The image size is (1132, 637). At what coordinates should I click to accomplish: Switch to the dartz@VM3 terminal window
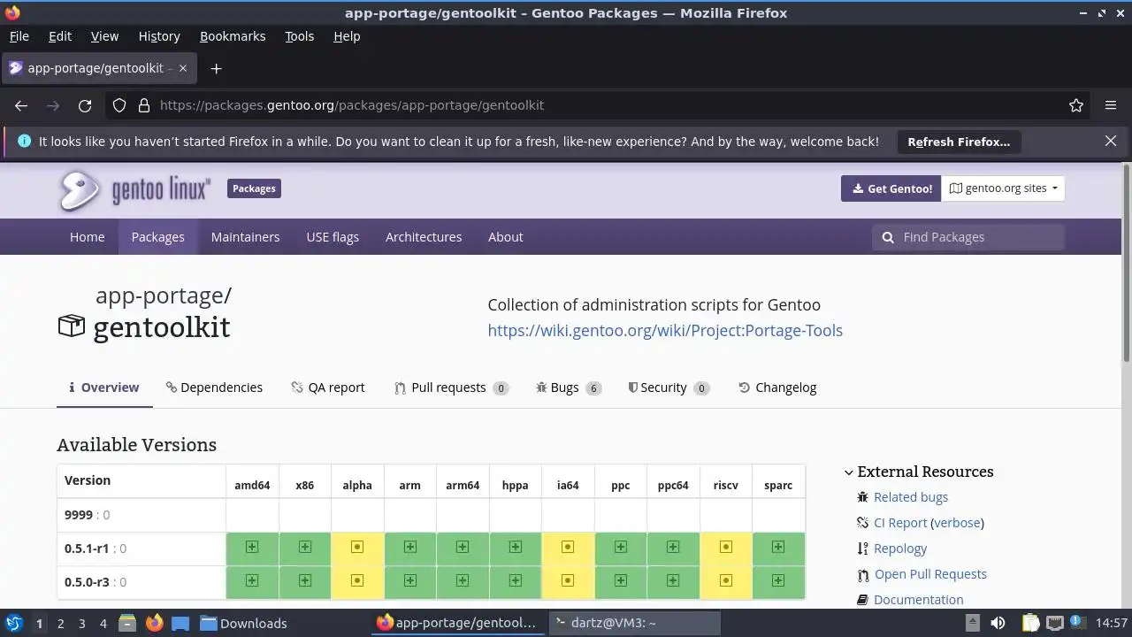click(x=633, y=623)
